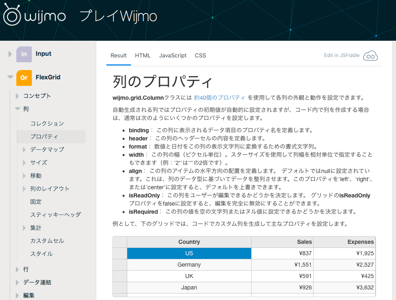Select the ¥3,632 expenses cell
Image resolution: width=396 pixels, height=300 pixels.
tap(345, 287)
